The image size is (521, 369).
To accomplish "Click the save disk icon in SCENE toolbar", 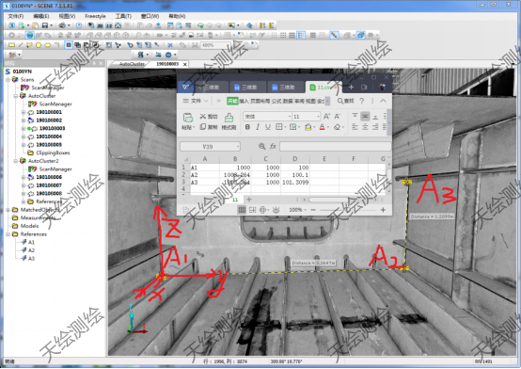I will (45, 25).
